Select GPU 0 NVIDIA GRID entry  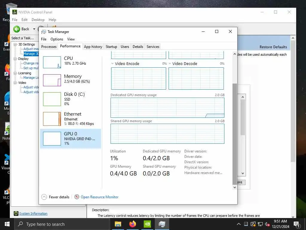pyautogui.click(x=71, y=138)
